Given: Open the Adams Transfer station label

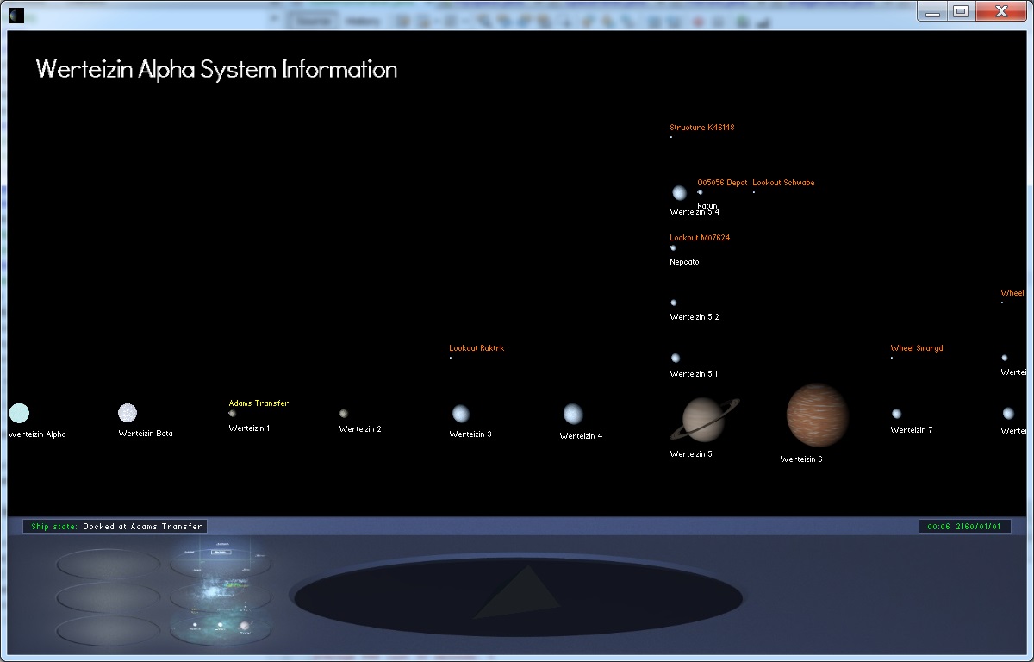Looking at the screenshot, I should point(258,403).
